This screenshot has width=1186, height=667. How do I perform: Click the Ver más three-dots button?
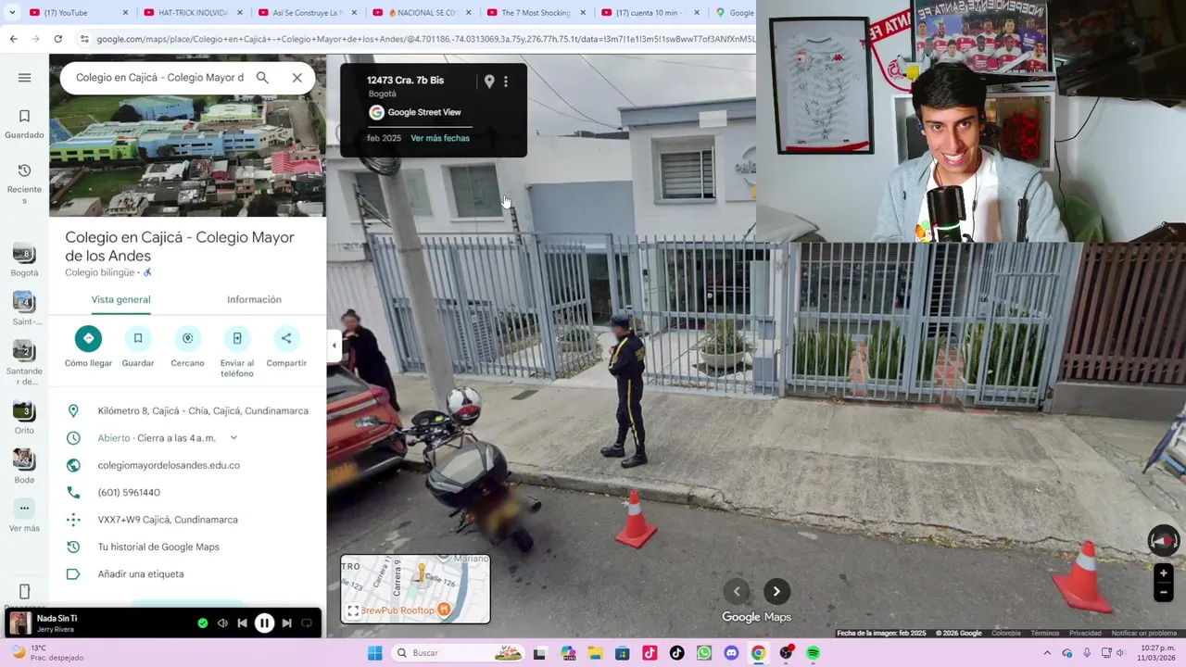(x=24, y=509)
